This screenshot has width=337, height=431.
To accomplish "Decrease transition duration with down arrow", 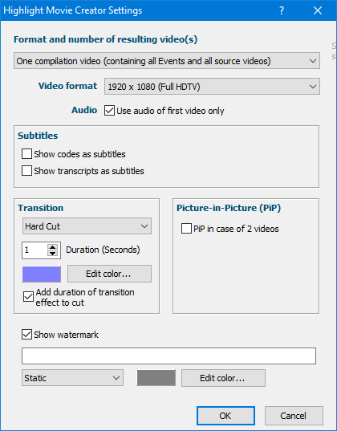I will [52, 254].
